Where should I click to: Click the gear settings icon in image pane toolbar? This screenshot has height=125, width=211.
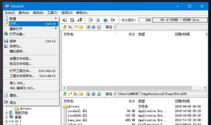[x=93, y=27]
